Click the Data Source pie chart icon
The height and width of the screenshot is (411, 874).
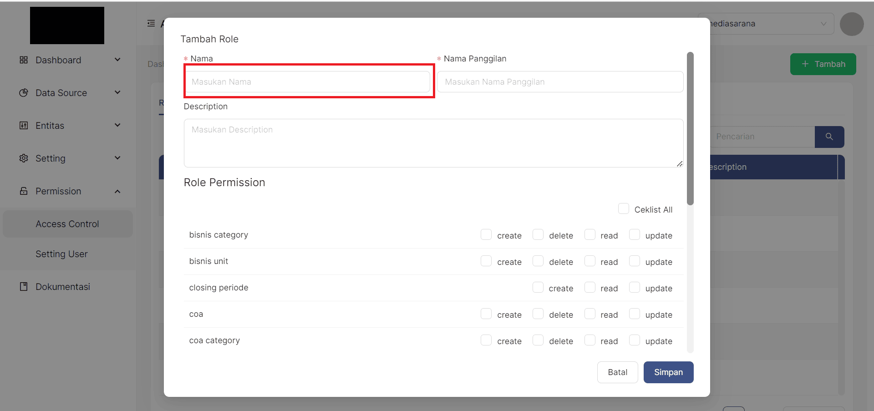[24, 93]
